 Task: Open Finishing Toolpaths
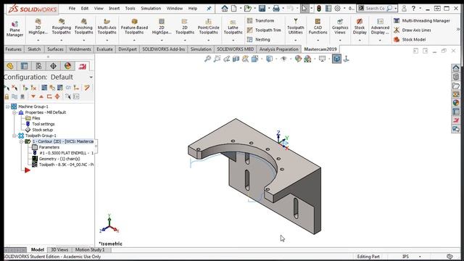[84, 26]
